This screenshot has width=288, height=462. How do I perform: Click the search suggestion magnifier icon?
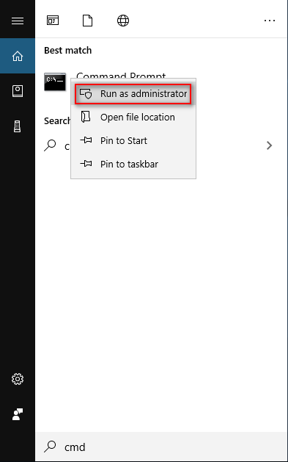coord(50,145)
